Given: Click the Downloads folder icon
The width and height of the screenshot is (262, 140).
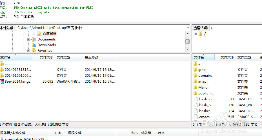Looking at the screenshot, I should tap(34, 45).
